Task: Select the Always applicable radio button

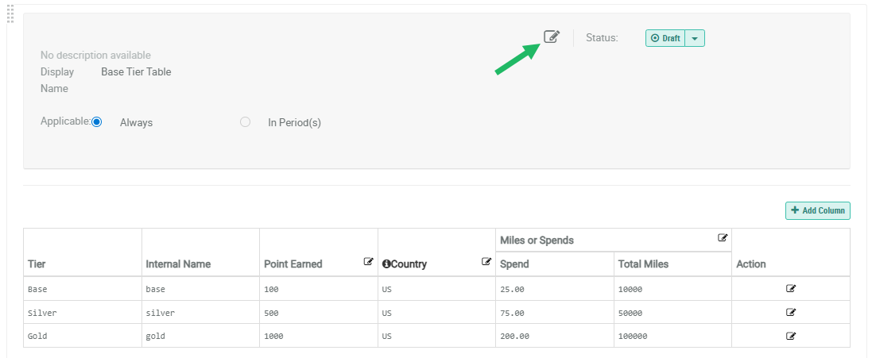Action: [x=97, y=122]
